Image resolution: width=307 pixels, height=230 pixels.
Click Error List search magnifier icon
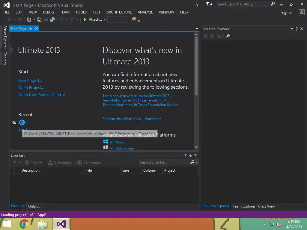(x=192, y=162)
